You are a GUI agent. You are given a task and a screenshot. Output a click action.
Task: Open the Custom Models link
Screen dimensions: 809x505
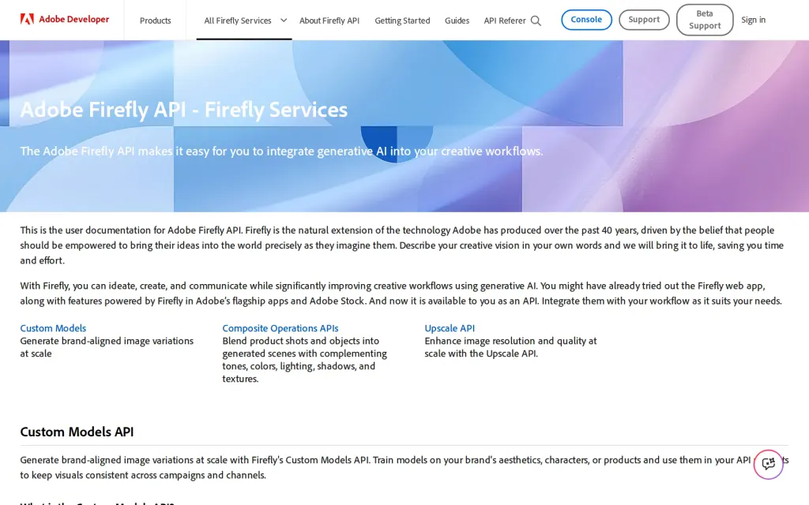53,327
